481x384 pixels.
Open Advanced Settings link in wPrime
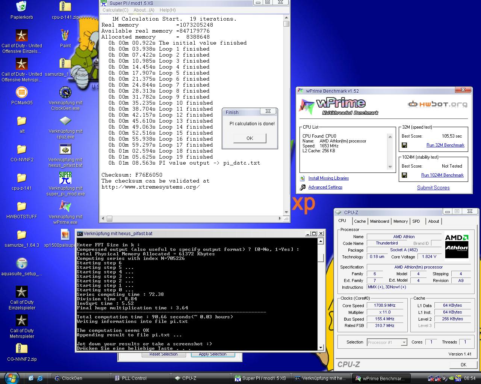coord(325,187)
